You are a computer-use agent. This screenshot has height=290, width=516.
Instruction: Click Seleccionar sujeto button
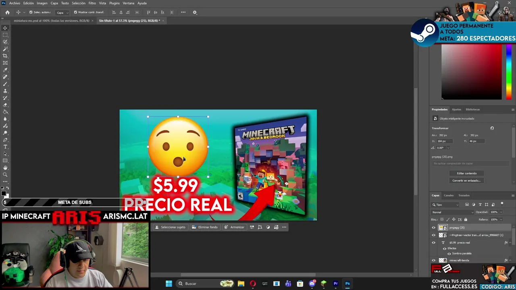(x=170, y=227)
